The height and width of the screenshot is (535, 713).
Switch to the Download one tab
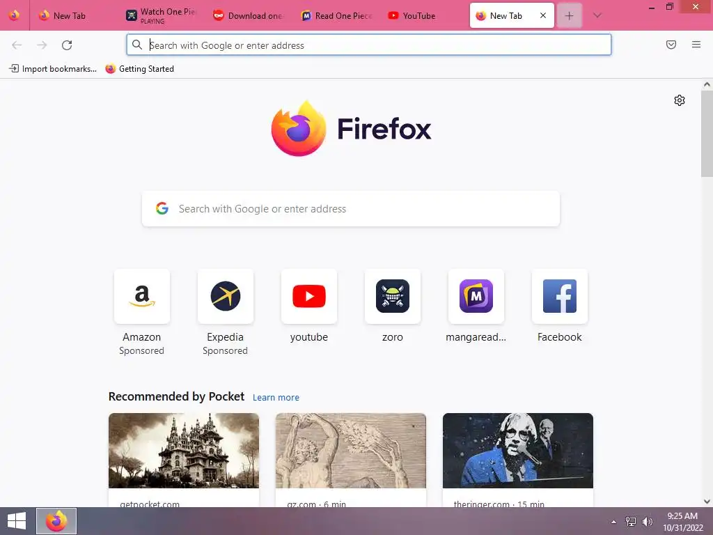[x=249, y=15]
